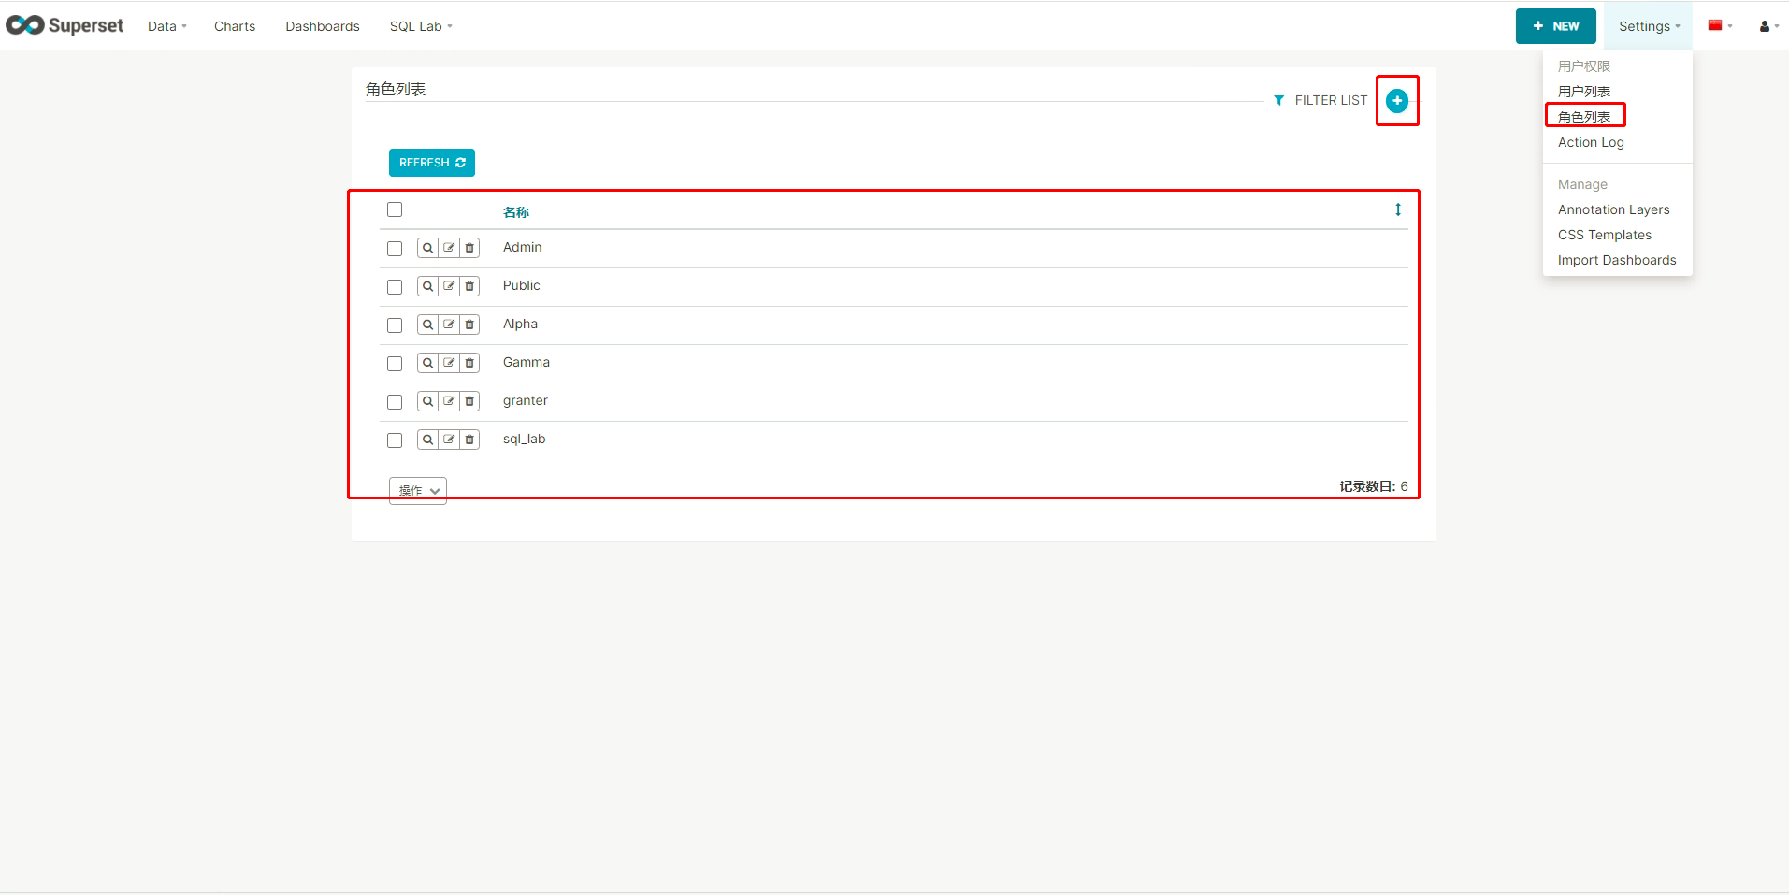Check the Alpha row checkbox
Screen dimensions: 1789x895
tap(395, 325)
